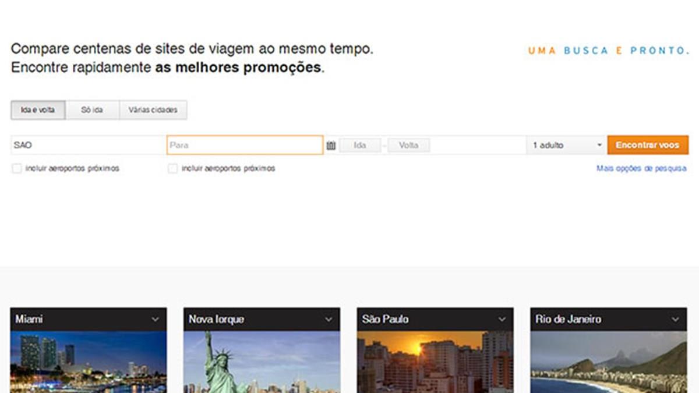This screenshot has width=699, height=393.
Task: Expand the Miami card chevron
Action: coord(155,320)
